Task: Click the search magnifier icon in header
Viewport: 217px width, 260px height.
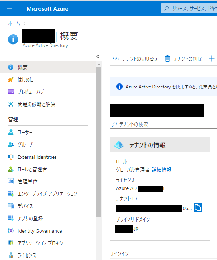Action: 166,8
